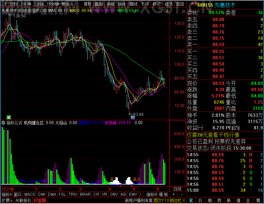The height and width of the screenshot is (204, 264).
Task: Open the 图文F10 page
Action: [x=161, y=200]
